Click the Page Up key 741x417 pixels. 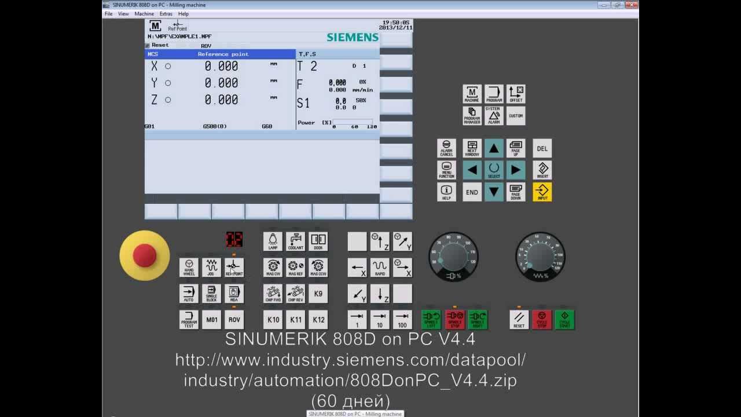coord(516,148)
